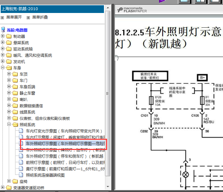This screenshot has width=223, height=192.
Task: Expand the 发动机 folder node
Action: click(2, 61)
